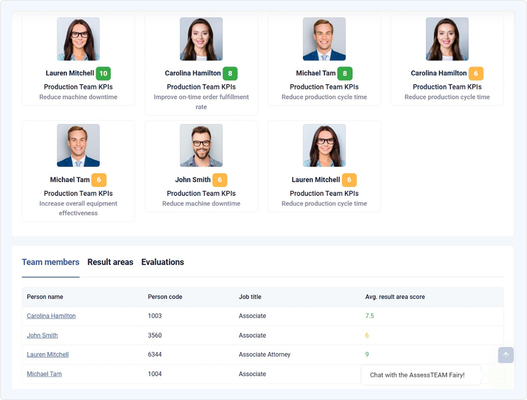Select the Team members tab
This screenshot has height=400, width=527.
tap(50, 262)
